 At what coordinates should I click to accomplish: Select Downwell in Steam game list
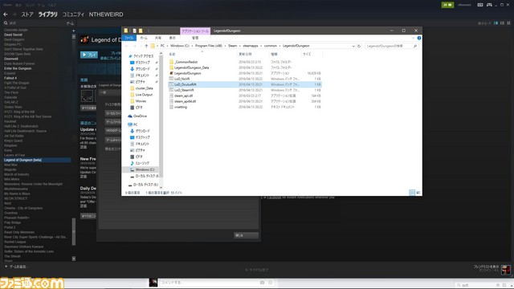[11, 59]
